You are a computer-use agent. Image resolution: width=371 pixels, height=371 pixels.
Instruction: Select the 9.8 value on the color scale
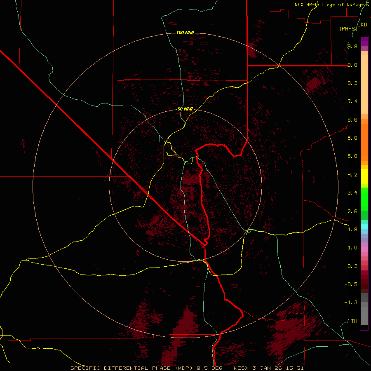coord(352,46)
